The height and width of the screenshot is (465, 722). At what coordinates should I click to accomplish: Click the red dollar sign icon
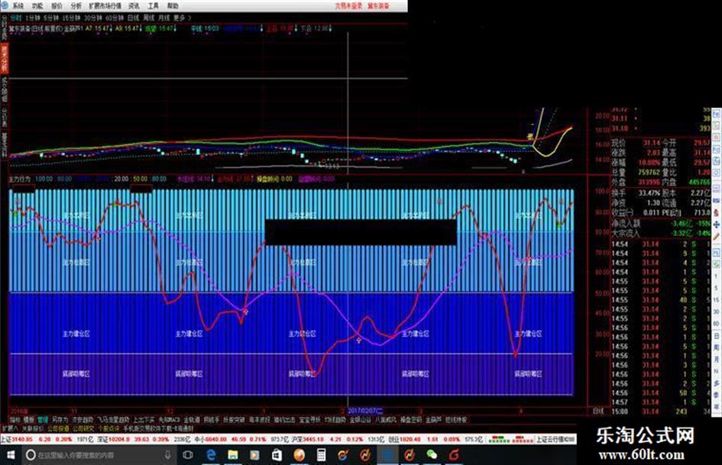pos(717,213)
